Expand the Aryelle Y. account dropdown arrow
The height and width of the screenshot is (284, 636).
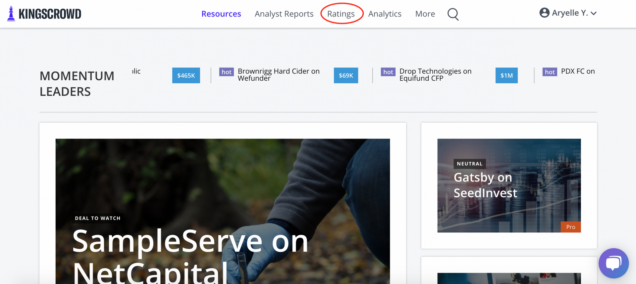click(x=594, y=13)
